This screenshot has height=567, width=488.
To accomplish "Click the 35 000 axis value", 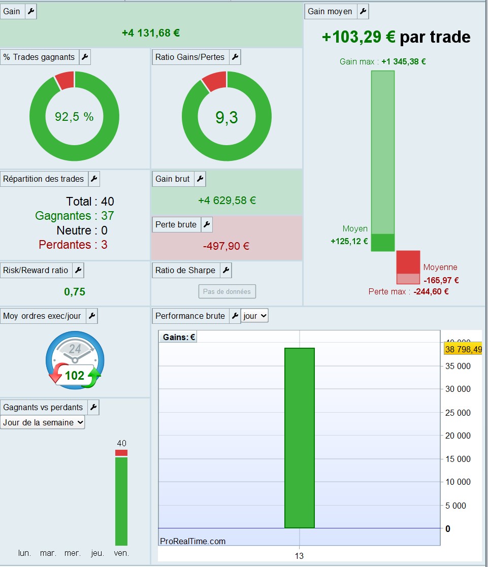I will click(x=458, y=366).
